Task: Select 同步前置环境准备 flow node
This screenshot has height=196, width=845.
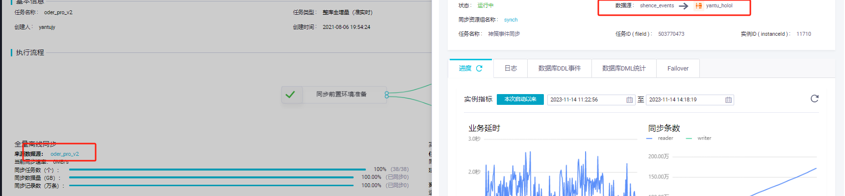Action: (334, 95)
